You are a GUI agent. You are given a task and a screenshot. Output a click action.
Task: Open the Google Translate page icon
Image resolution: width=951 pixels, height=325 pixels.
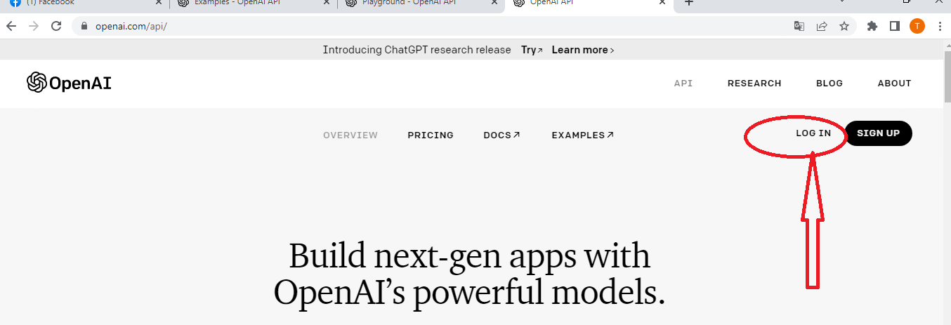[799, 27]
